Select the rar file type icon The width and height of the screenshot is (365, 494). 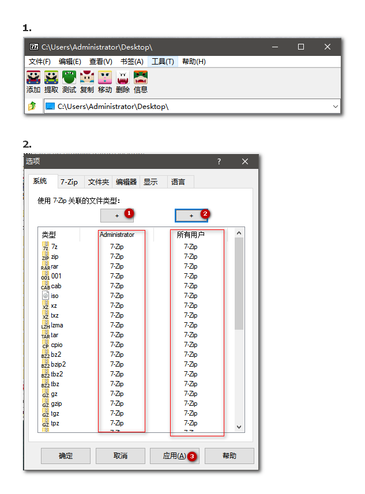(x=46, y=266)
